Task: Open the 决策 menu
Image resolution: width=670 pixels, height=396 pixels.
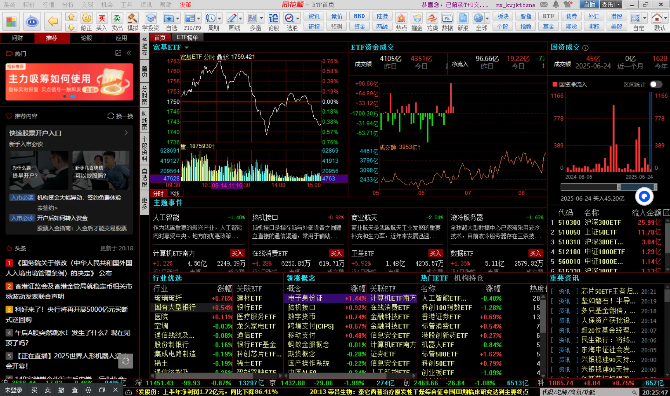Action: [x=185, y=4]
